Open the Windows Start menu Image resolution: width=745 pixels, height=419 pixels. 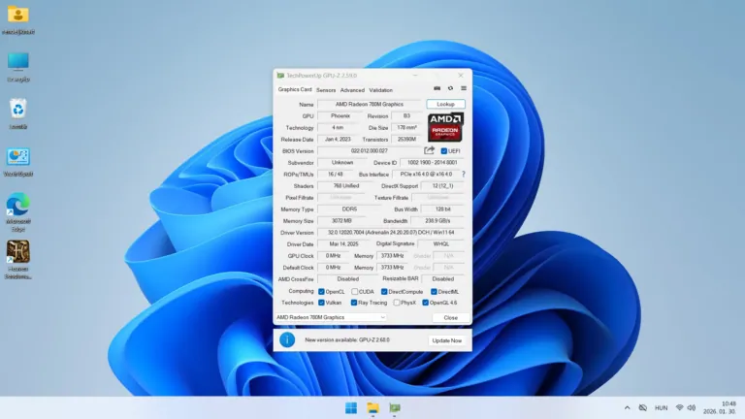tap(351, 408)
